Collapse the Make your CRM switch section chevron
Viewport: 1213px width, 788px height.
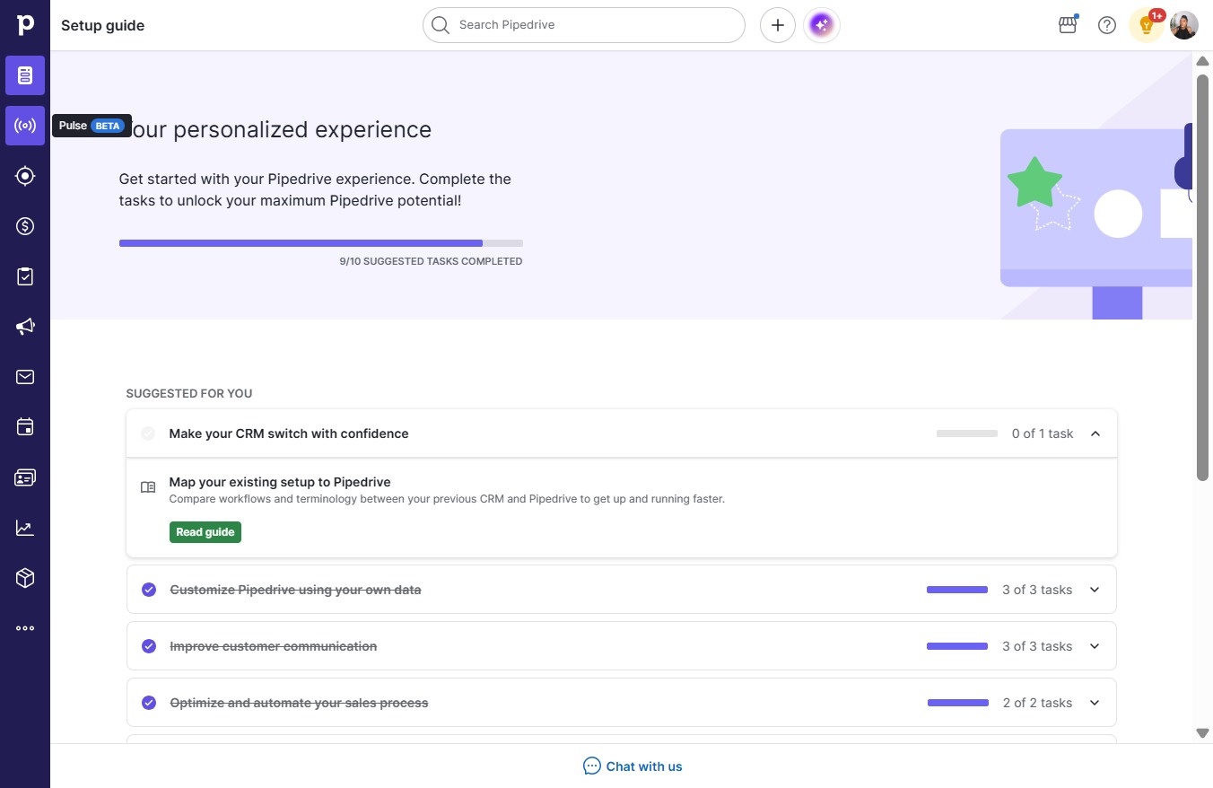coord(1095,433)
